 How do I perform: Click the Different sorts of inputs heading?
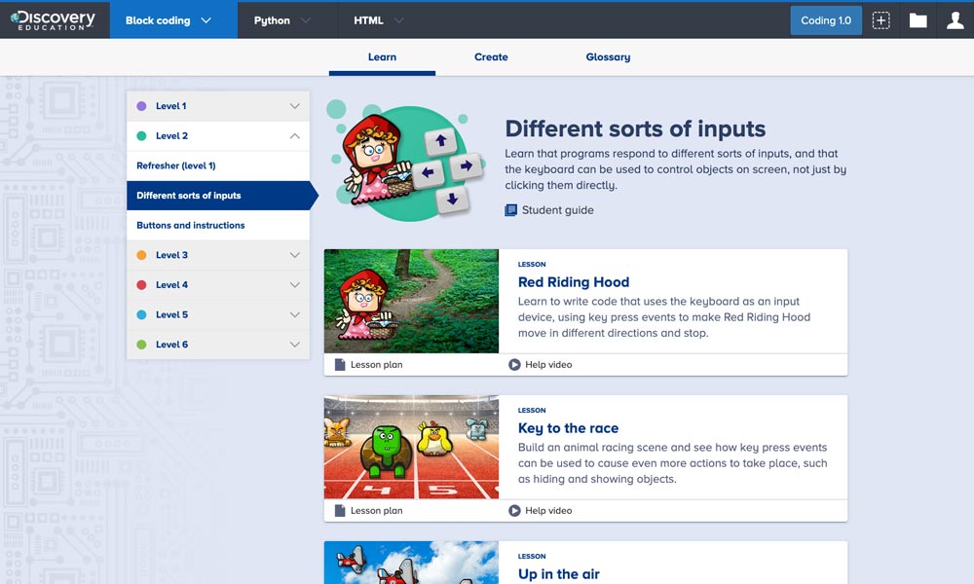pyautogui.click(x=635, y=129)
